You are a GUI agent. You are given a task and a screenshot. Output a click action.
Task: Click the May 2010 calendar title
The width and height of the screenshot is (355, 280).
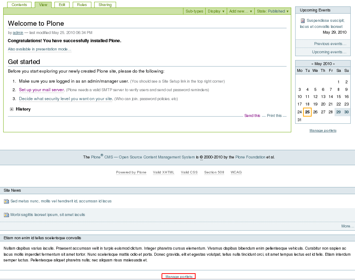[323, 64]
